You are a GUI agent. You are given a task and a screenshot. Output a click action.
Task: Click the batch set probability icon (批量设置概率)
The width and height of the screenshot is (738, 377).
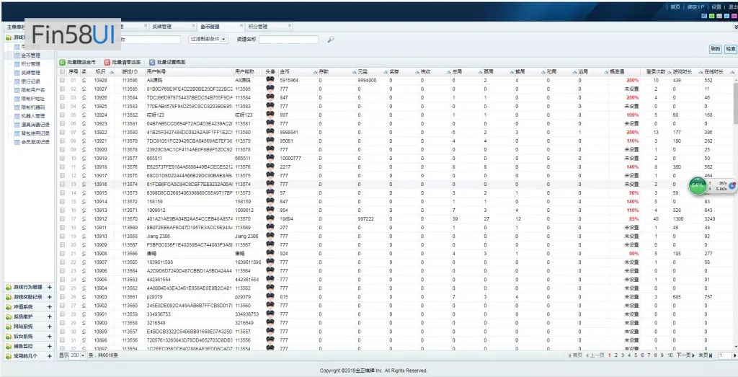tap(152, 63)
